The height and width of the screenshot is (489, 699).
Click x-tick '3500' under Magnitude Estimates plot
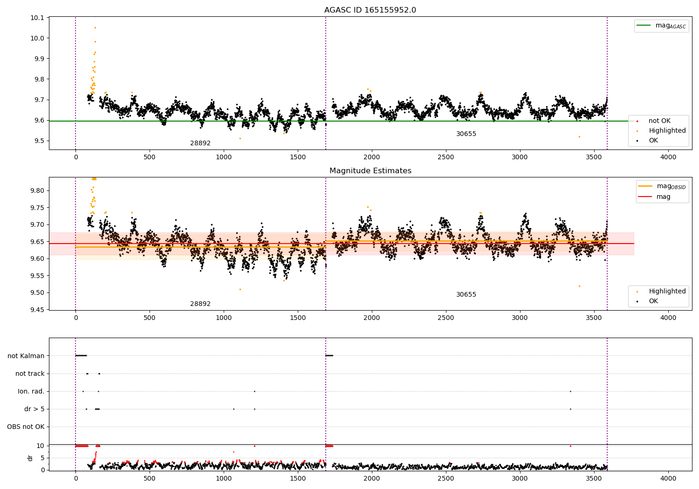click(x=594, y=318)
